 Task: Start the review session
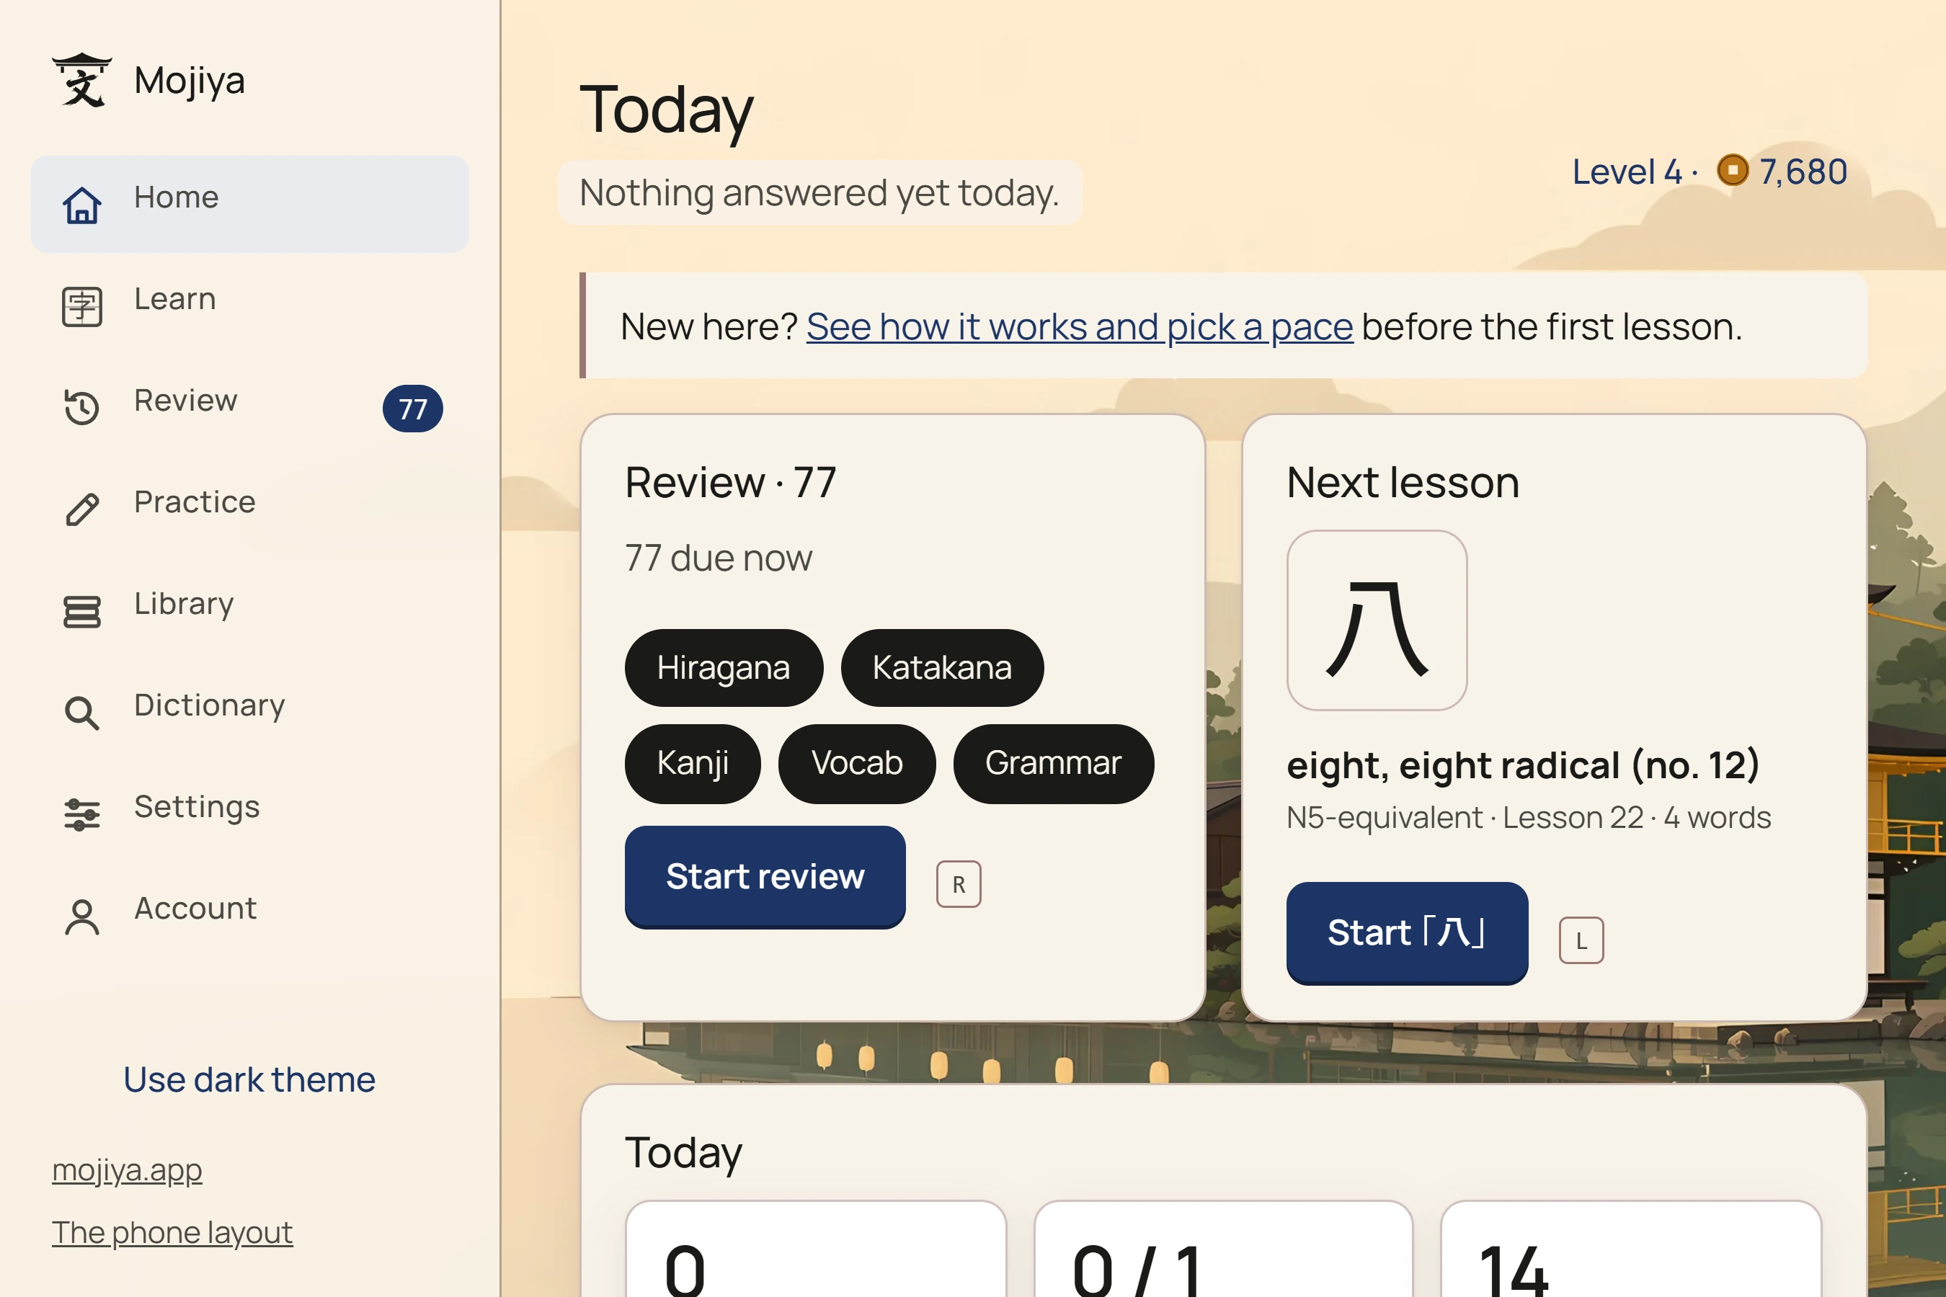pyautogui.click(x=765, y=877)
